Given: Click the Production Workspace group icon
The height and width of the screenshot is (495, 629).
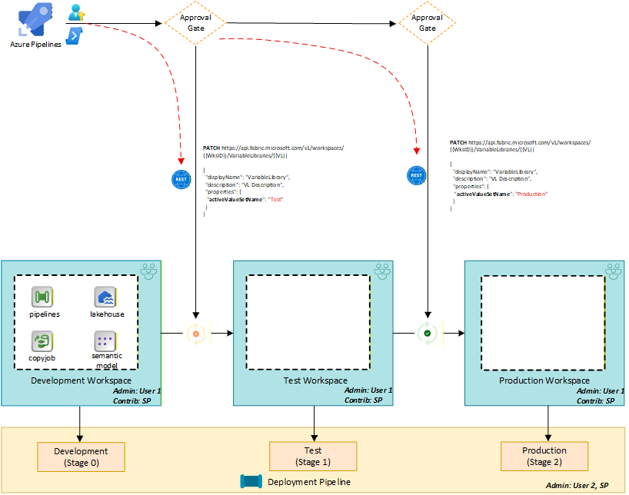Looking at the screenshot, I should tap(613, 271).
